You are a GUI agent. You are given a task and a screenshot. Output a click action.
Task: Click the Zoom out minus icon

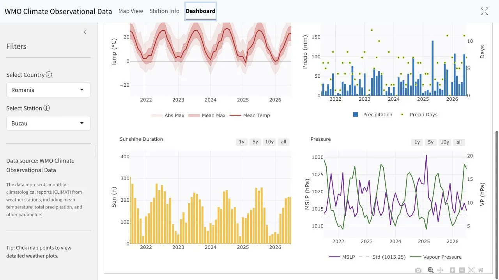(462, 270)
